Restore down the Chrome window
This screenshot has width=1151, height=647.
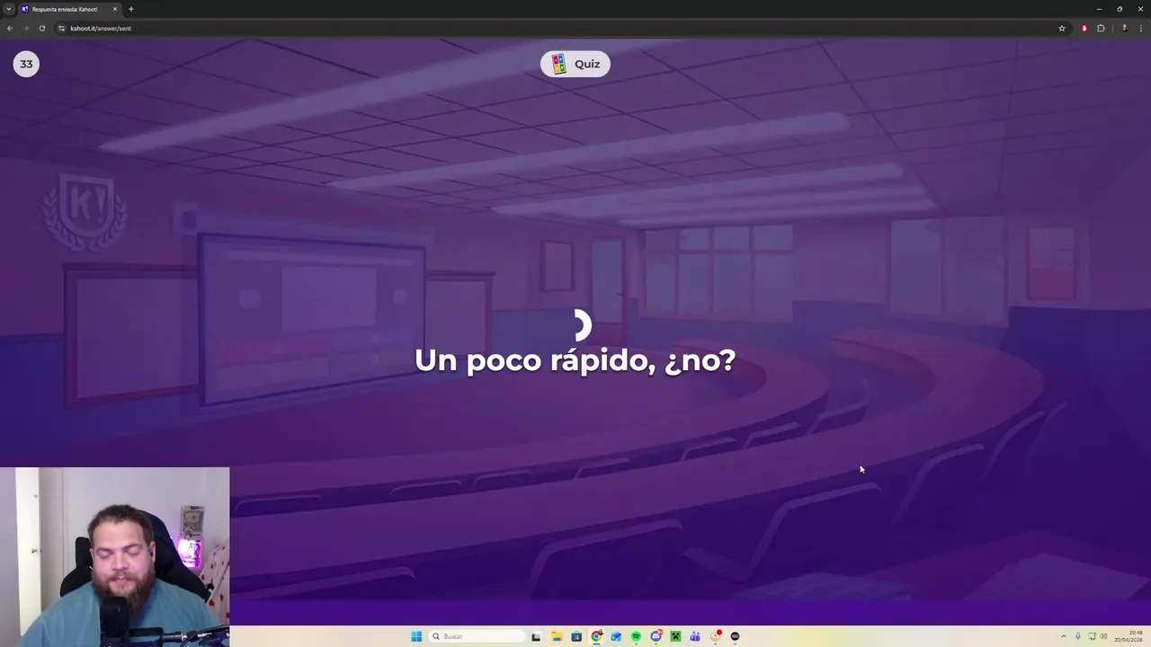pos(1120,9)
